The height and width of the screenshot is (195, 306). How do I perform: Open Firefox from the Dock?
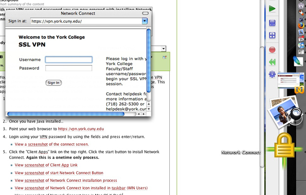[301, 25]
